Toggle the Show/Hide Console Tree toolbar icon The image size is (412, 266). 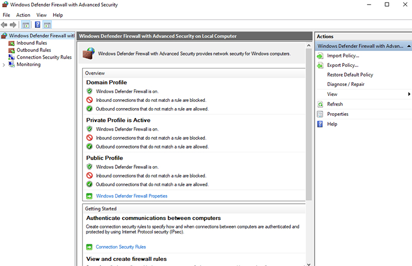(x=26, y=25)
